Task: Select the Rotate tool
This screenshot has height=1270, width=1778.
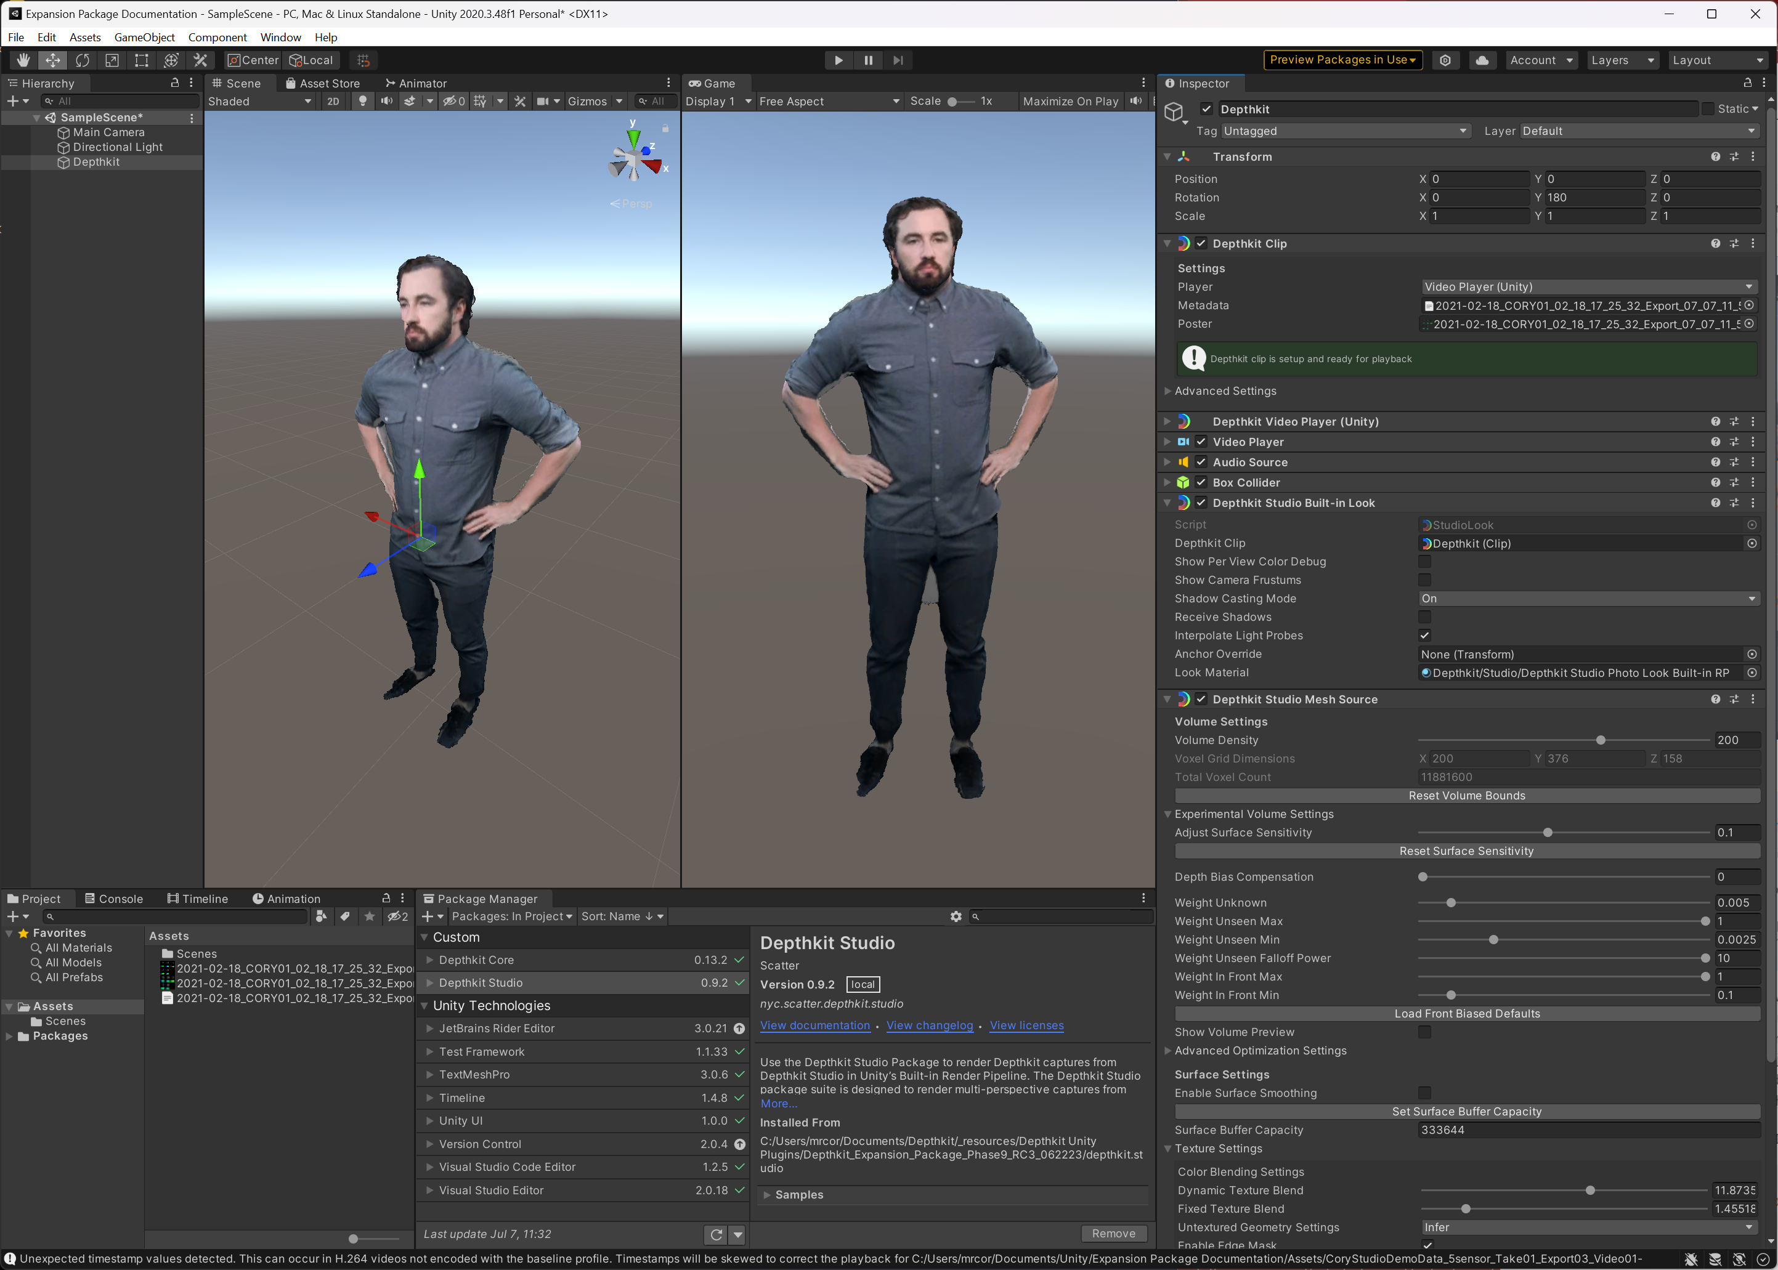Action: (82, 60)
